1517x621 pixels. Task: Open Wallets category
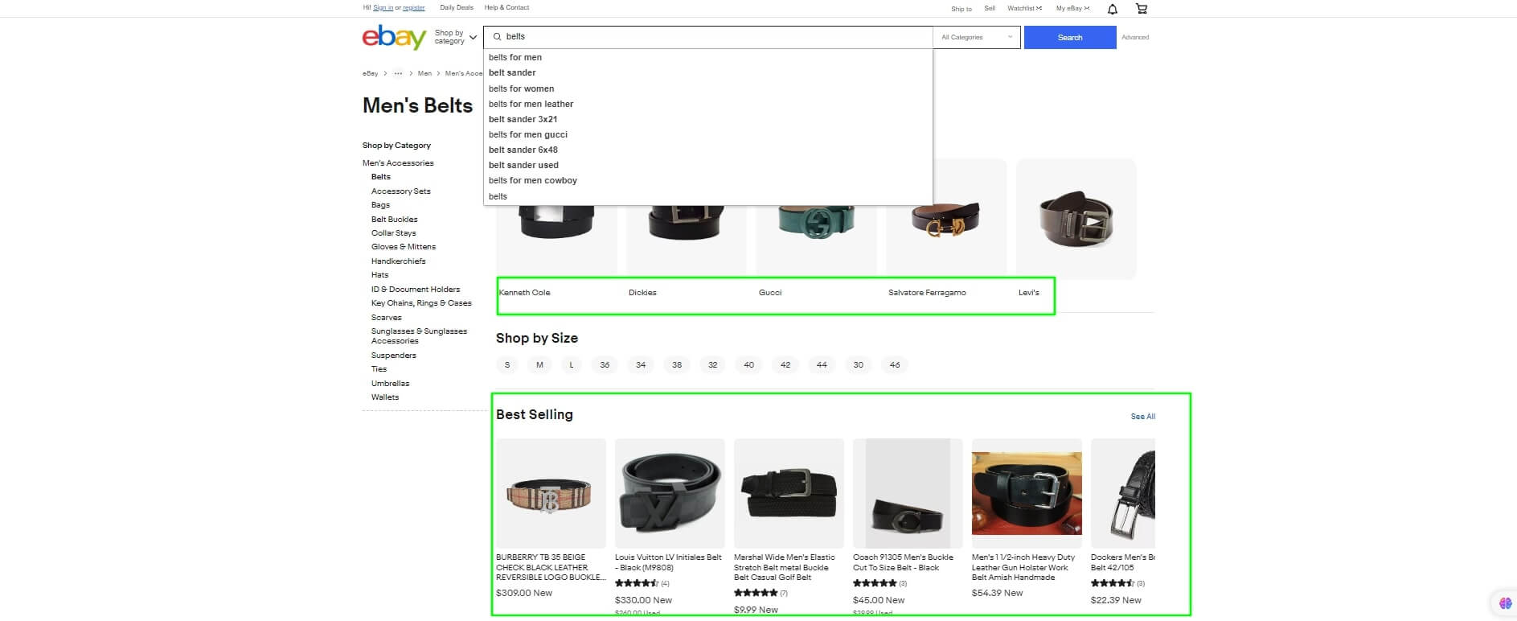pyautogui.click(x=385, y=397)
